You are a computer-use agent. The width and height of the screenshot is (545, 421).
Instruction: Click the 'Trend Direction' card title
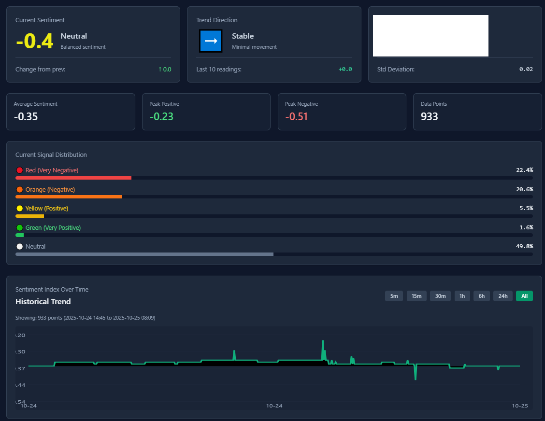[x=217, y=20]
